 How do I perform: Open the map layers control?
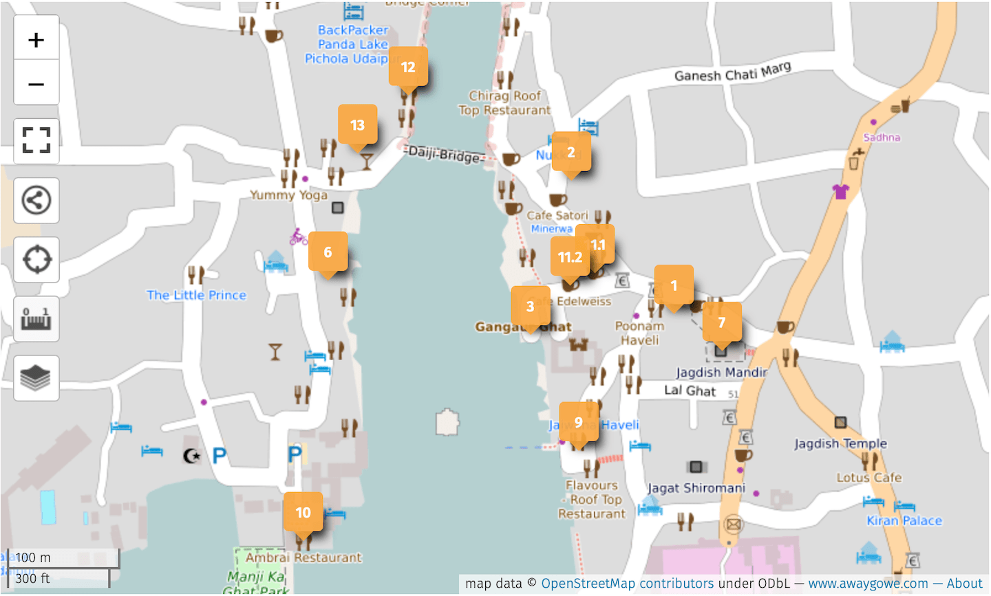tap(36, 377)
